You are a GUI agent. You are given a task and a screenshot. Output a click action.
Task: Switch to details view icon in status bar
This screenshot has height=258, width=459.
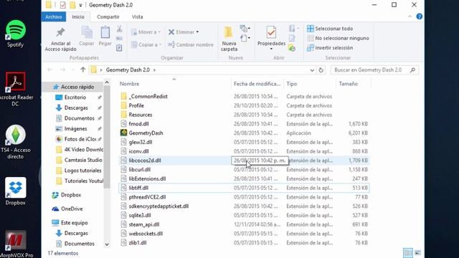[408, 253]
